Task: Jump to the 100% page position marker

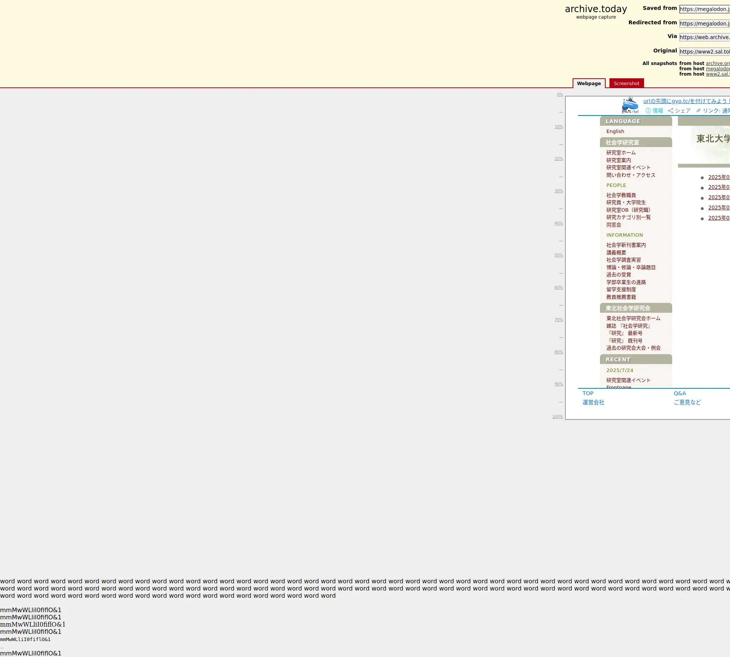Action: (x=557, y=417)
